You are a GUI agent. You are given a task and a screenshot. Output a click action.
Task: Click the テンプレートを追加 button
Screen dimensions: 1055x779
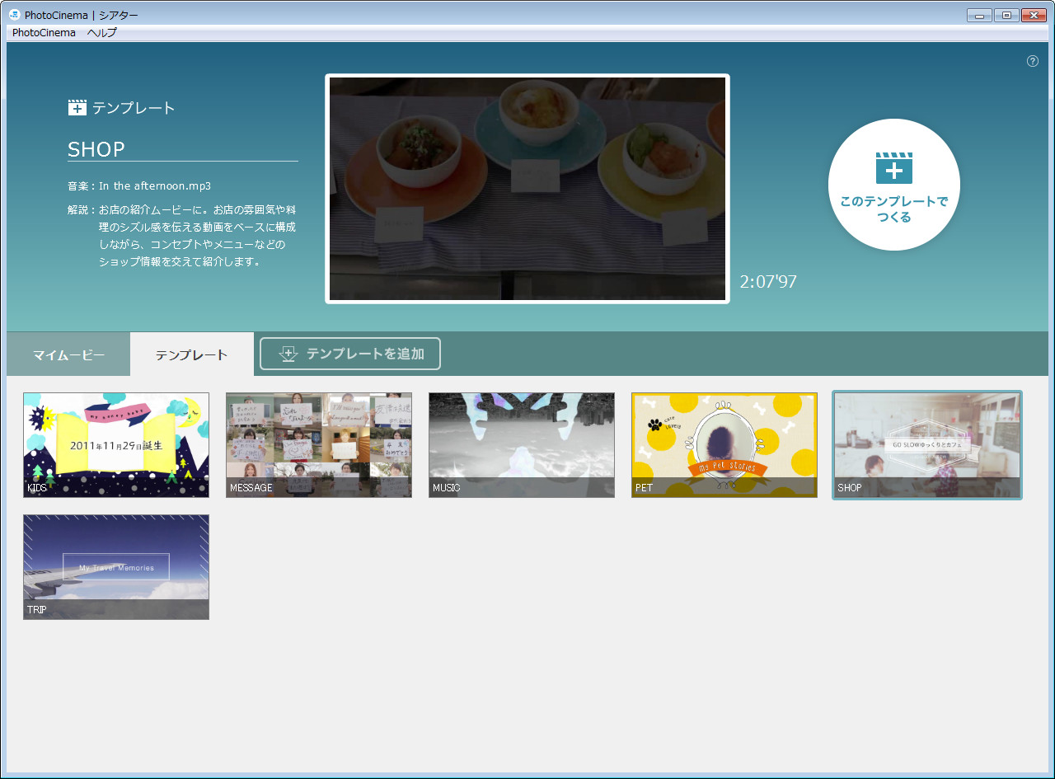tap(350, 354)
